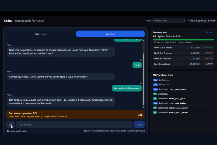Click the LOCKED status label
This screenshot has height=145, width=217.
(x=209, y=64)
